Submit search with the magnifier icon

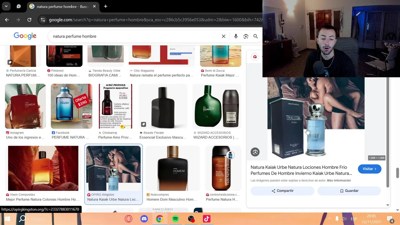(x=256, y=36)
